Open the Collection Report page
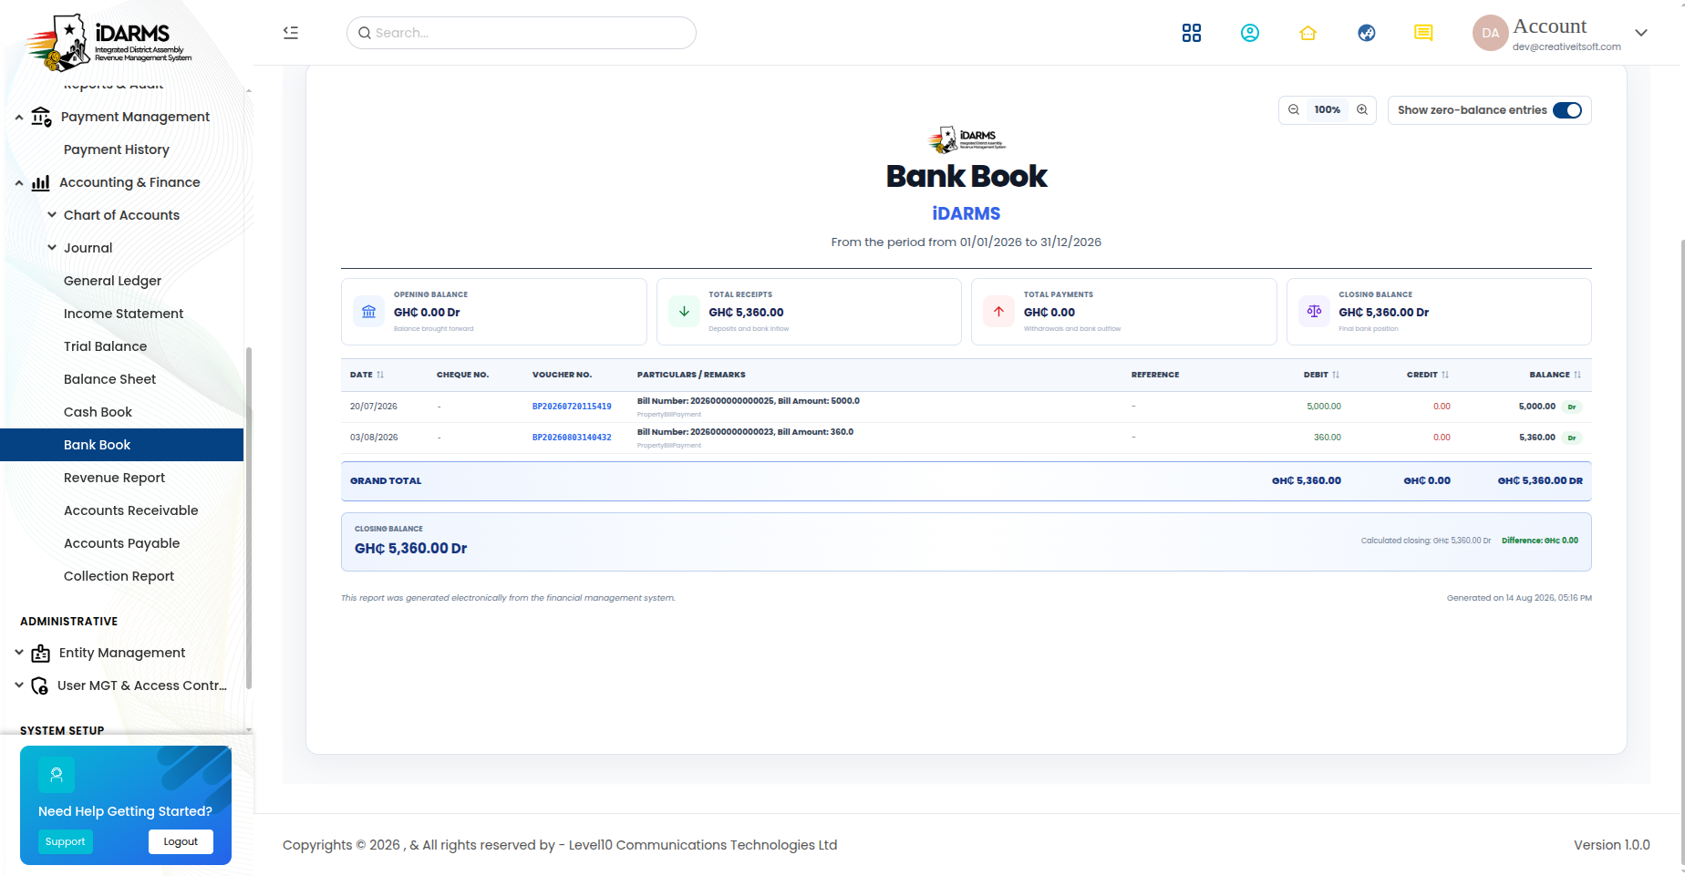This screenshot has height=876, width=1685. [119, 576]
